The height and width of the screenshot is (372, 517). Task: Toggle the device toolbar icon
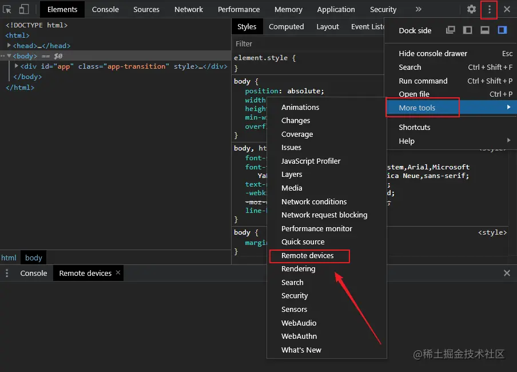click(x=24, y=9)
